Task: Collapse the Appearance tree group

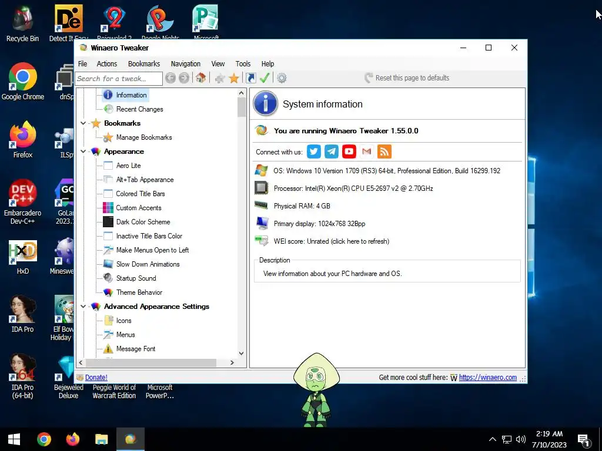Action: pos(83,152)
